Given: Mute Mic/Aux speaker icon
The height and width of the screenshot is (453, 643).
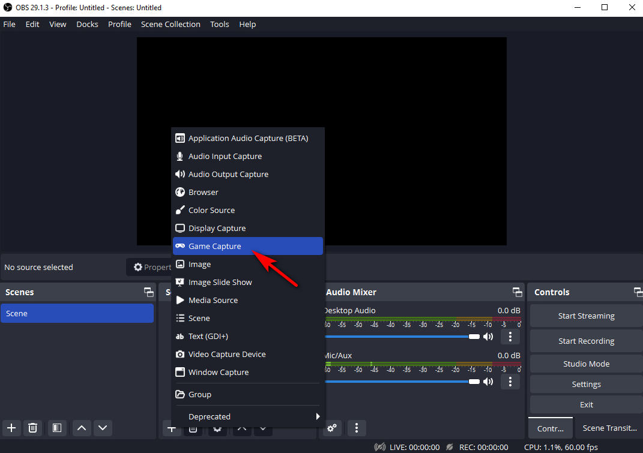Looking at the screenshot, I should point(488,382).
